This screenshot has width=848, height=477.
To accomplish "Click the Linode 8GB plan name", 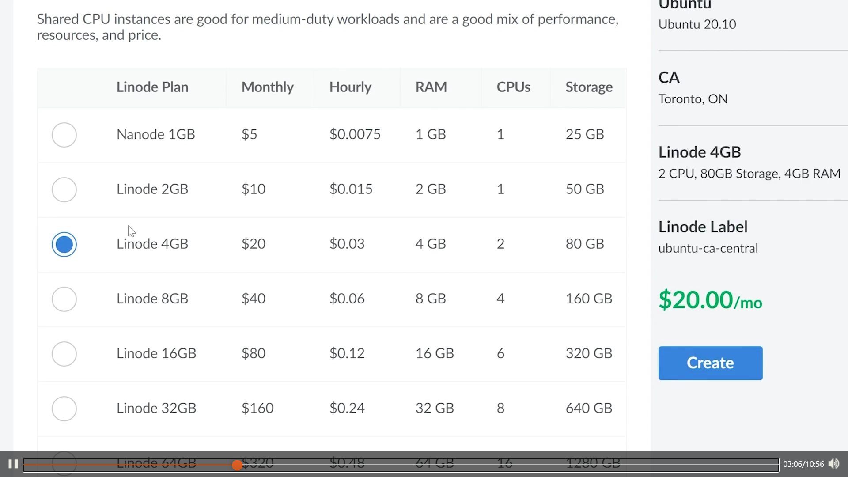I will (x=152, y=299).
